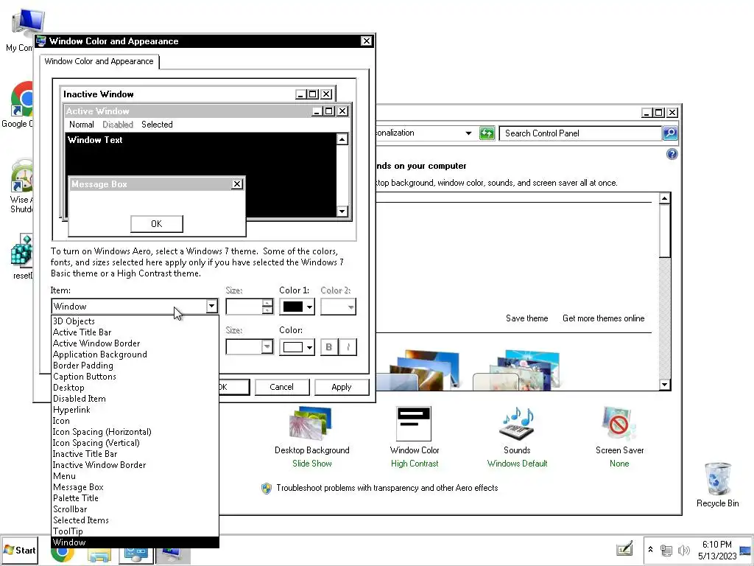
Task: Collapse the Item dropdown using its arrow
Action: coord(211,306)
